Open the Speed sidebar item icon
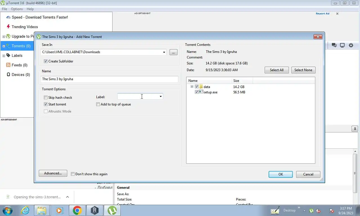The image size is (360, 216). point(8,17)
